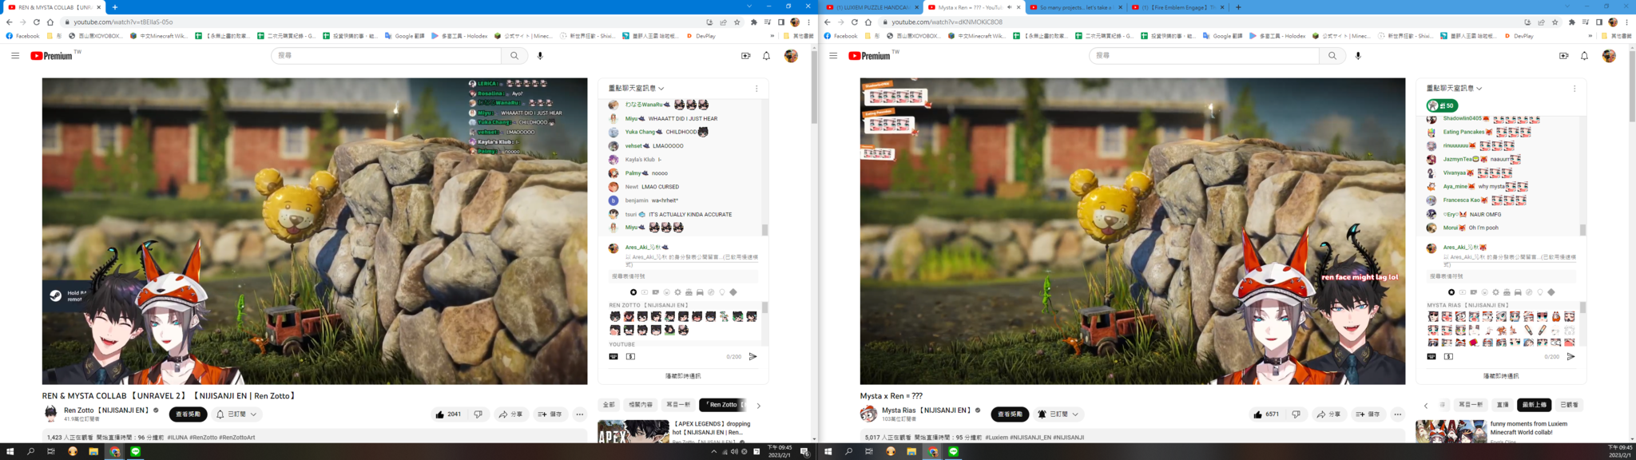The height and width of the screenshot is (460, 1636).
Task: Open the APEX LEGENDS recommended video thumbnail
Action: click(633, 431)
